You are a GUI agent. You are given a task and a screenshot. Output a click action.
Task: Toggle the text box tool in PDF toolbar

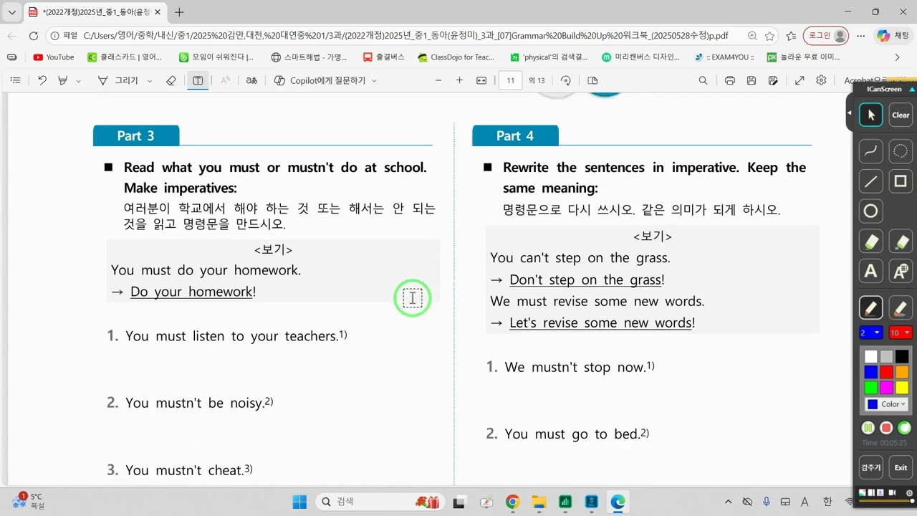coord(198,80)
